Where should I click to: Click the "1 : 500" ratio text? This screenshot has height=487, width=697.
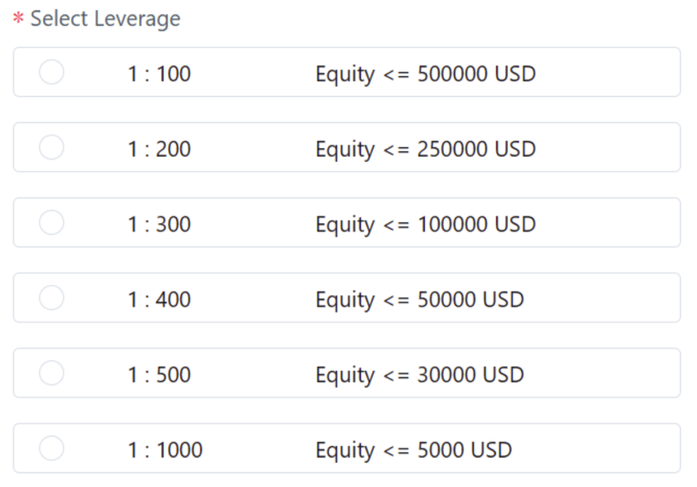[159, 375]
